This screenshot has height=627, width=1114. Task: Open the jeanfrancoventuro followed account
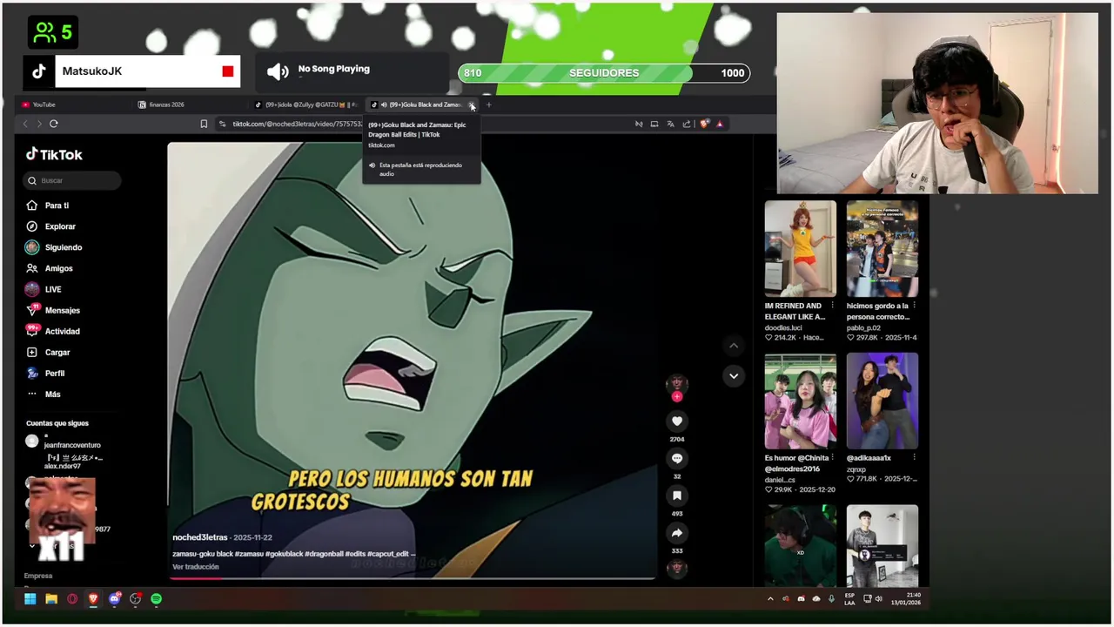[63, 442]
